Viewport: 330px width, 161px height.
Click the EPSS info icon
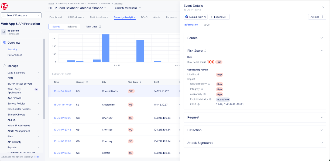[199, 104]
